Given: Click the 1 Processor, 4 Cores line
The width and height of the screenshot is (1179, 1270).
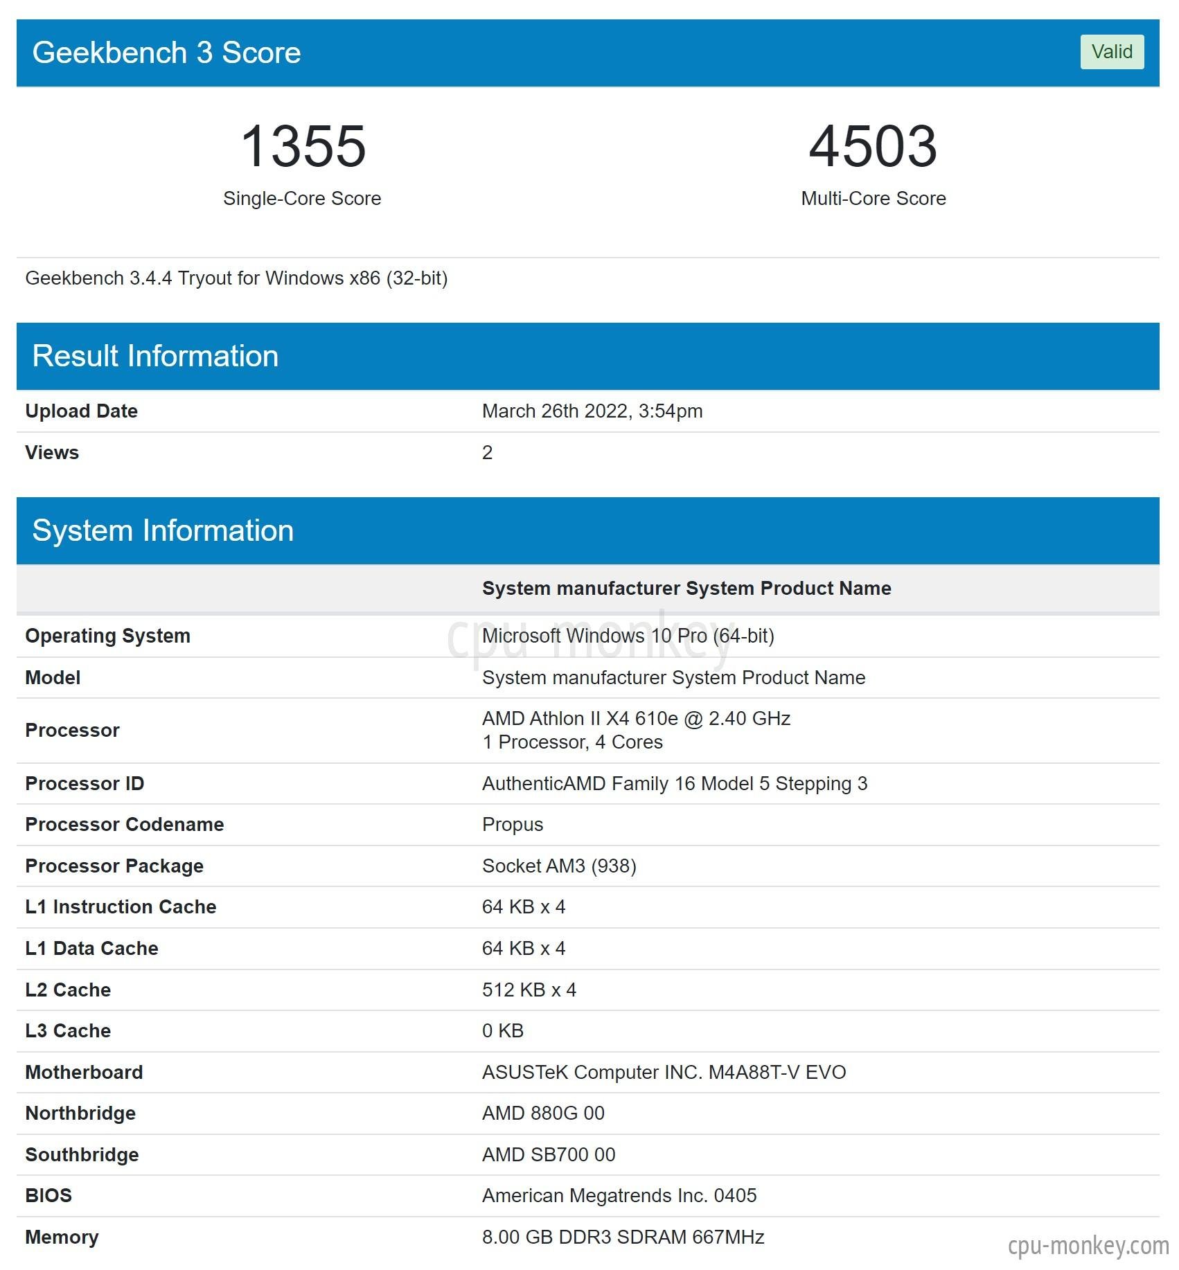Looking at the screenshot, I should pyautogui.click(x=572, y=742).
